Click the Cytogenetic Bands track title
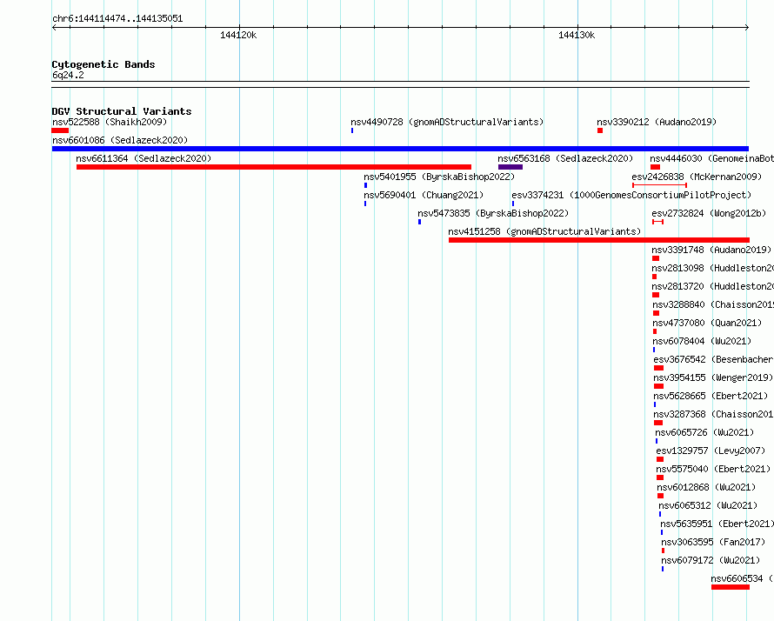This screenshot has width=774, height=621. [x=103, y=64]
